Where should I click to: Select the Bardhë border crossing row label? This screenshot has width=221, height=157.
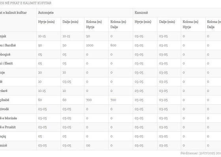(x=8, y=45)
